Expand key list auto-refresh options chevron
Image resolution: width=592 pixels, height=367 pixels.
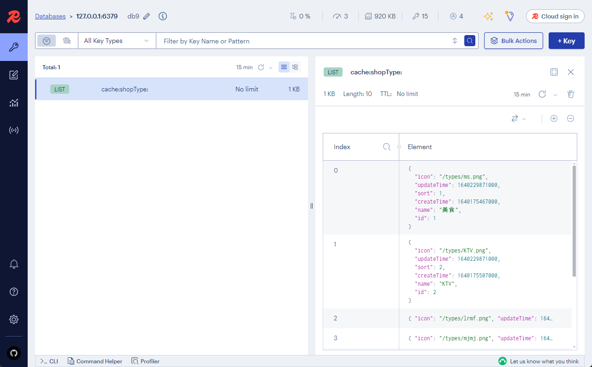(x=271, y=68)
